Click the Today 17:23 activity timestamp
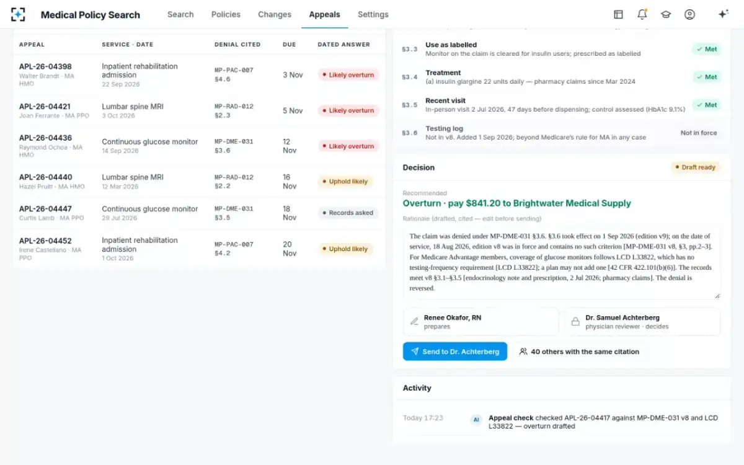Image resolution: width=744 pixels, height=465 pixels. pyautogui.click(x=423, y=418)
